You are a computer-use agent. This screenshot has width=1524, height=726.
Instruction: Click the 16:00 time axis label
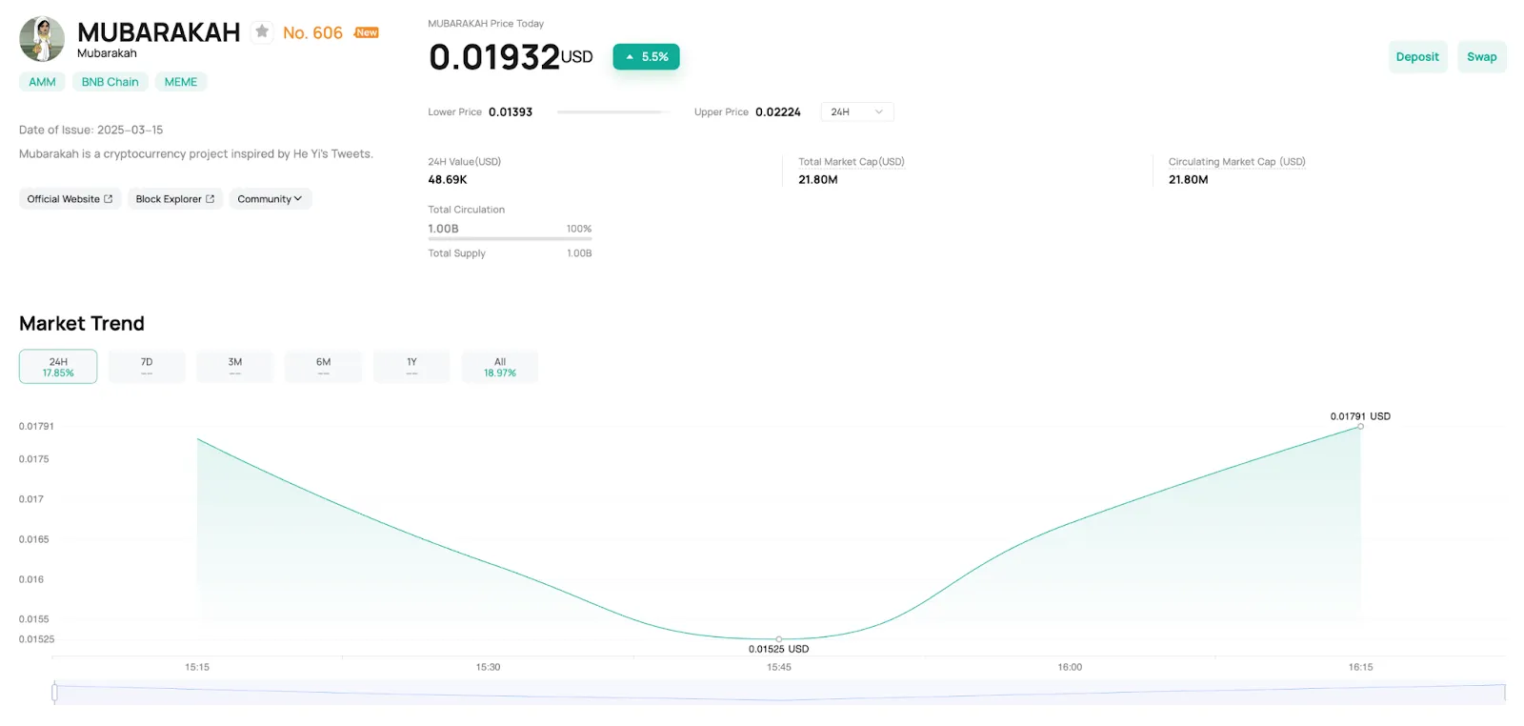[x=1070, y=667]
